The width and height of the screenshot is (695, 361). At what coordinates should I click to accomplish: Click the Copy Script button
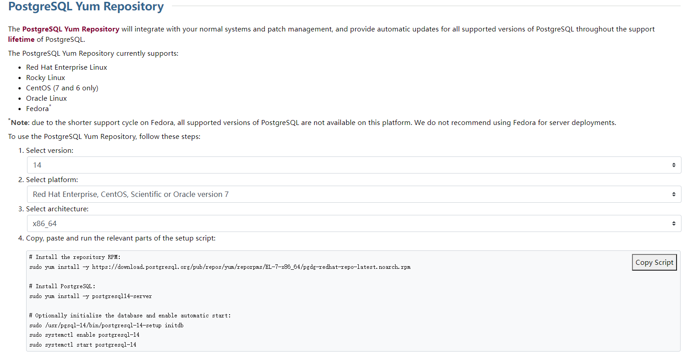point(654,263)
